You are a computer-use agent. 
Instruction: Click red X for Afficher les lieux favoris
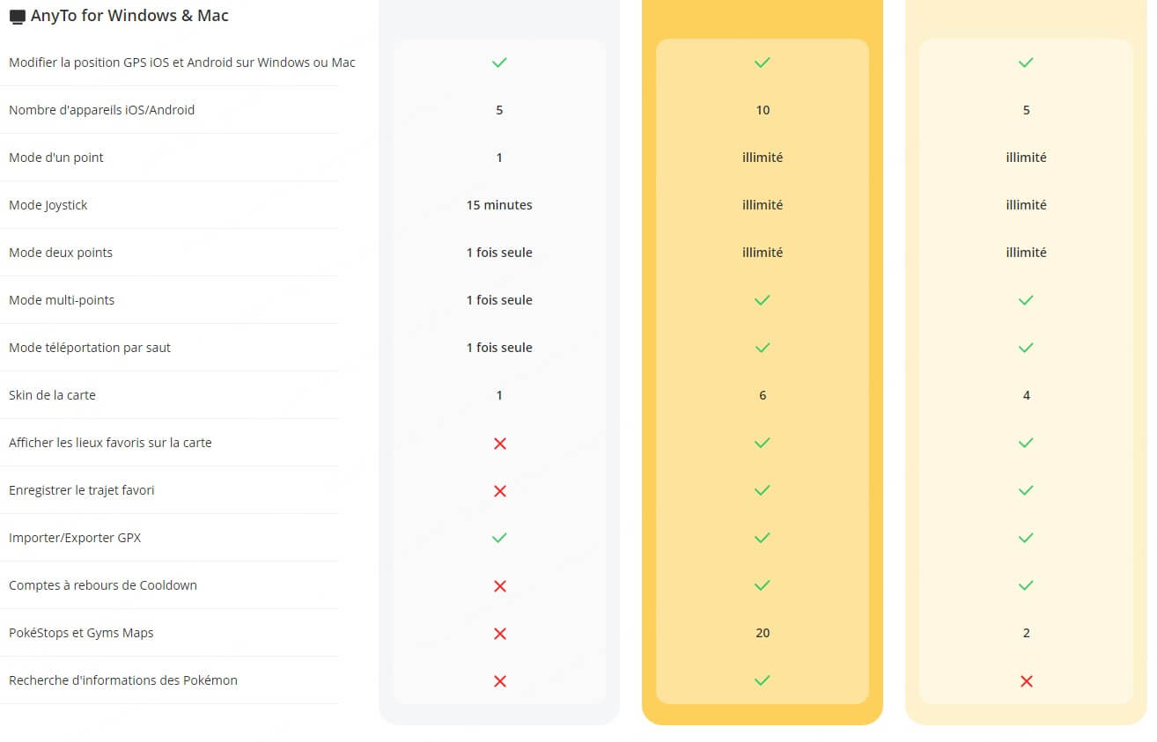(500, 444)
